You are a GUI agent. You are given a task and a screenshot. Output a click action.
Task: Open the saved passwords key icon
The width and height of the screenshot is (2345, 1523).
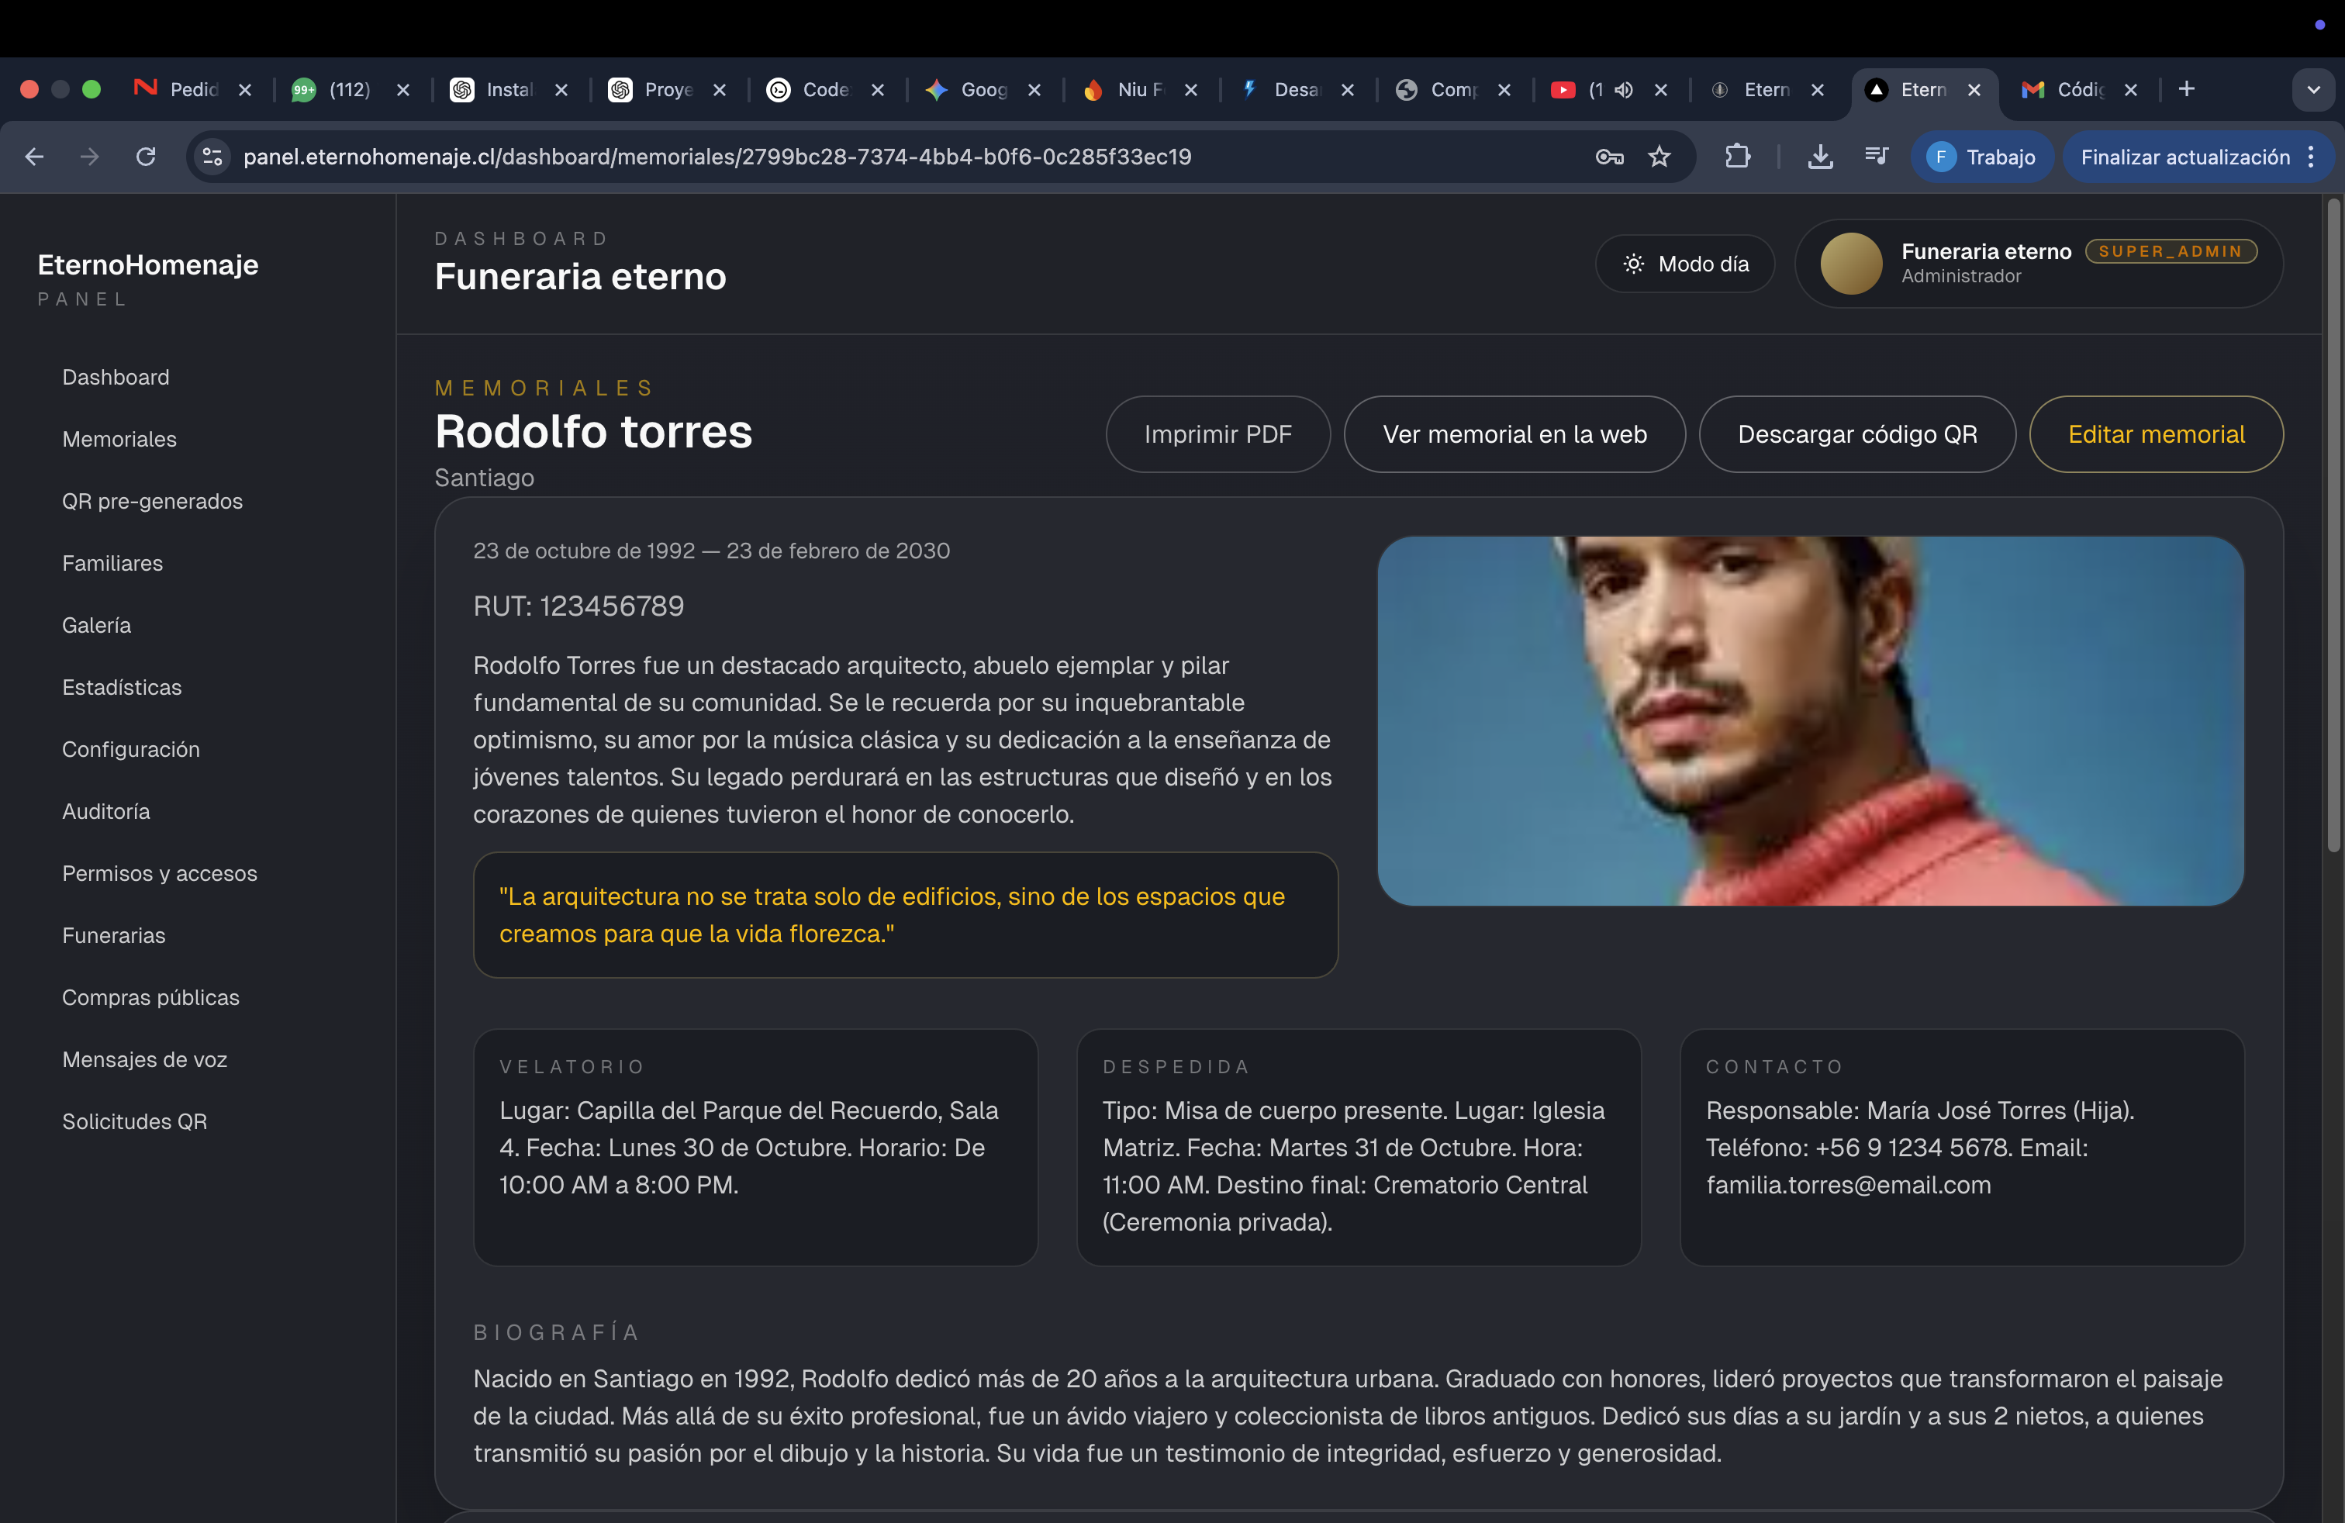(x=1609, y=157)
